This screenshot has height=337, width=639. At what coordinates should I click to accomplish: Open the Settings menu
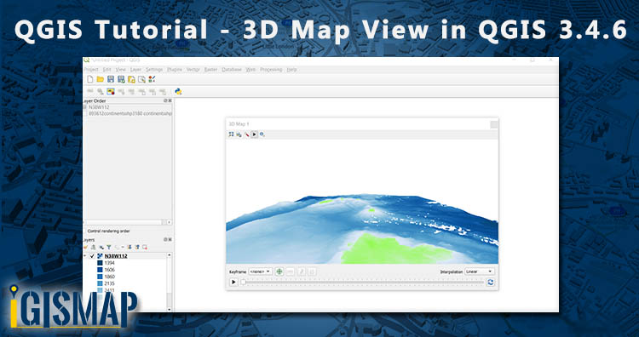pyautogui.click(x=154, y=70)
